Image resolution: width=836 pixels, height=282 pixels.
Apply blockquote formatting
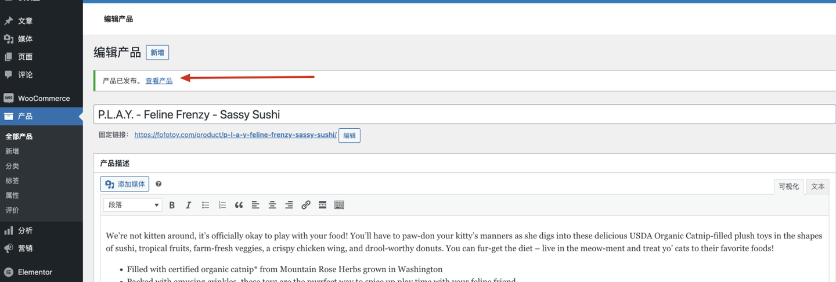click(239, 205)
